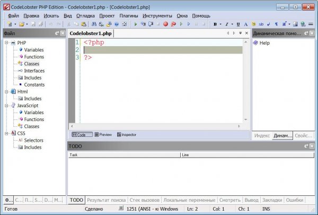Open the dropdown arrow next to New file
The height and width of the screenshot is (215, 318).
pyautogui.click(x=15, y=24)
